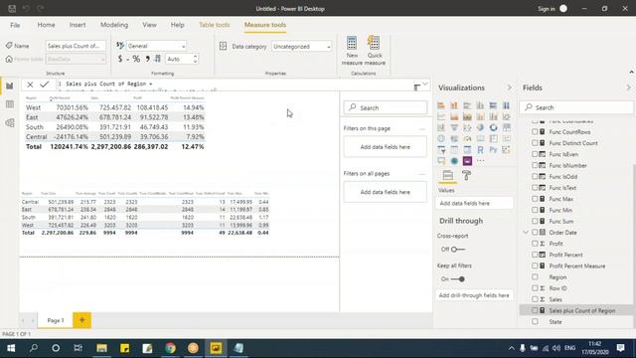636x358 pixels.
Task: Open the Format paint roller pane
Action: click(466, 175)
